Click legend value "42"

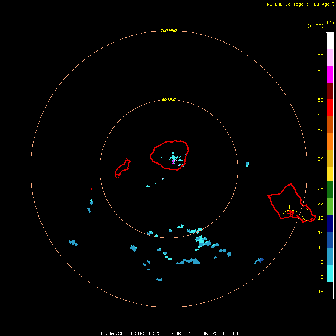[321, 129]
